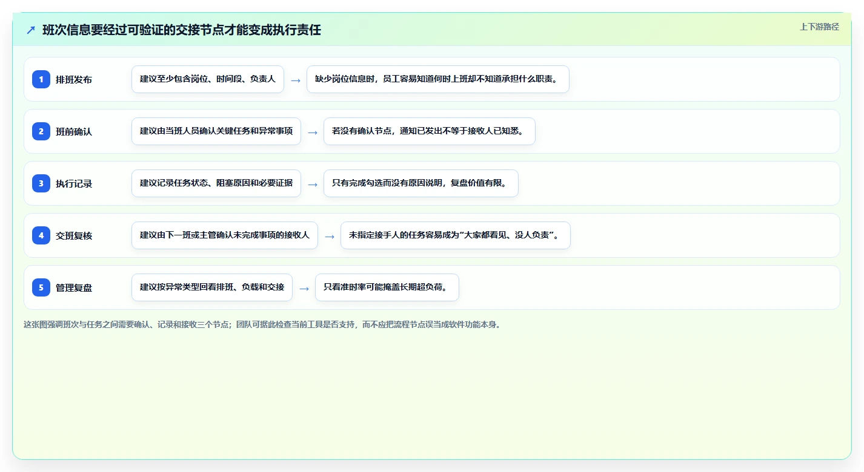
Task: Click the note 只有完成勾选而没有原因说明
Action: [421, 183]
